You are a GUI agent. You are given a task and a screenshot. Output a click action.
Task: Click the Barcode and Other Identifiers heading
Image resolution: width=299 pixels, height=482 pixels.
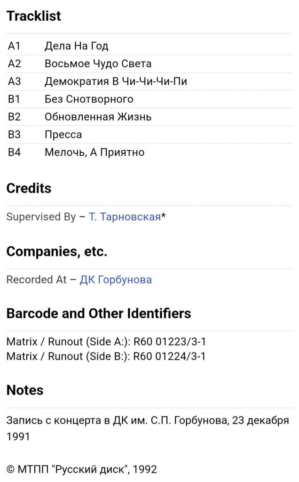[x=99, y=313]
